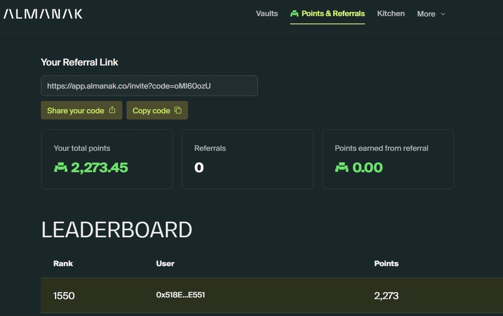Click the Referrals count card

[x=247, y=159]
